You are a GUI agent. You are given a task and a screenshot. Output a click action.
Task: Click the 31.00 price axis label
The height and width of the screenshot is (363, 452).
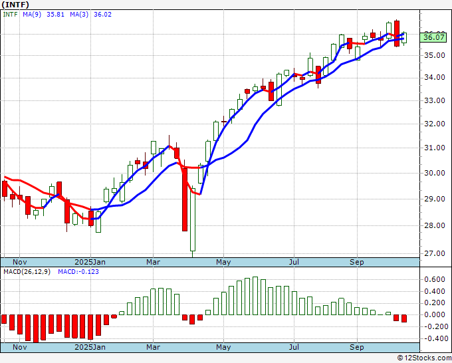(x=435, y=148)
